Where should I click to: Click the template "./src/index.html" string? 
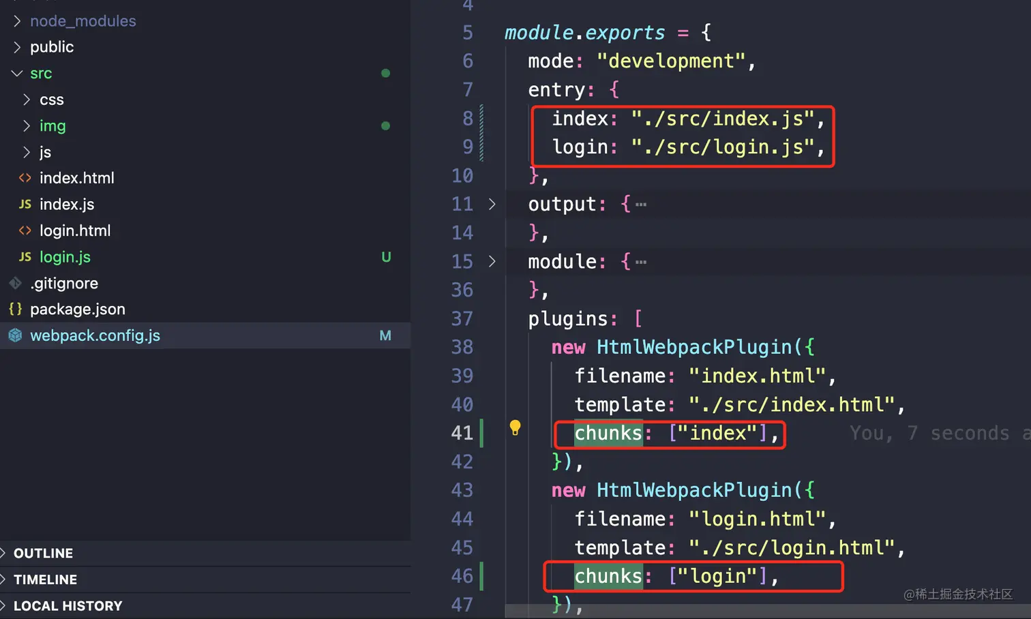792,404
